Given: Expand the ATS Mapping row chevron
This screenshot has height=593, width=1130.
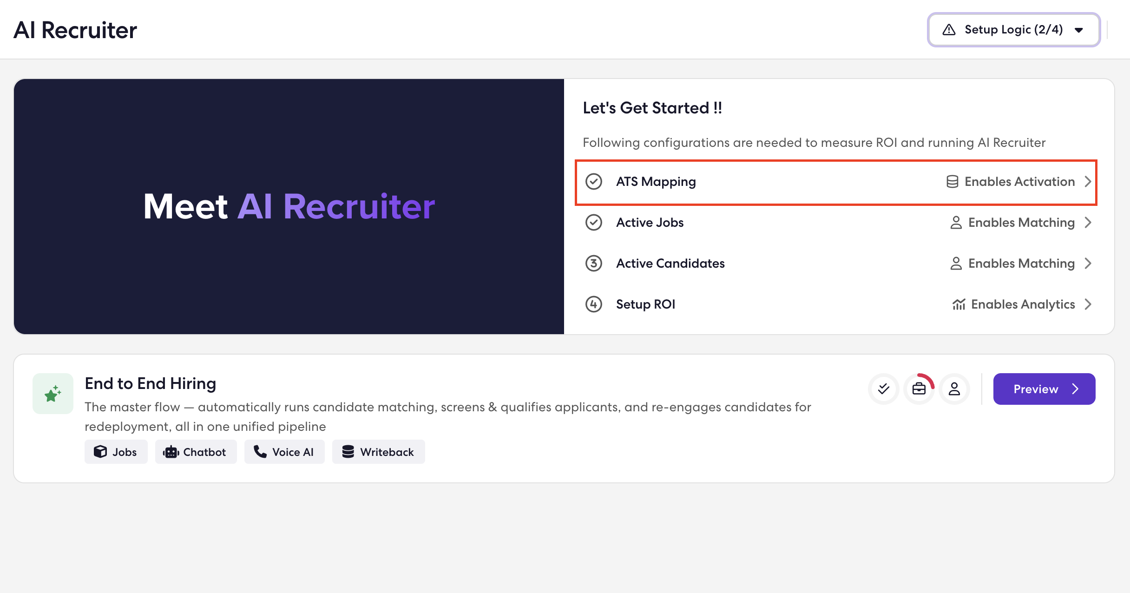Looking at the screenshot, I should (1088, 182).
